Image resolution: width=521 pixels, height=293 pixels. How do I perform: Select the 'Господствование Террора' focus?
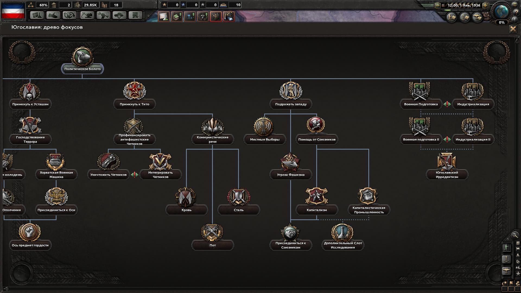[x=30, y=130]
